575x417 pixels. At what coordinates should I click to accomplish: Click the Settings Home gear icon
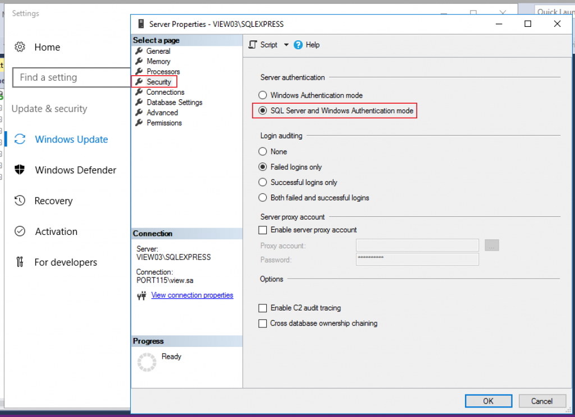pos(20,47)
